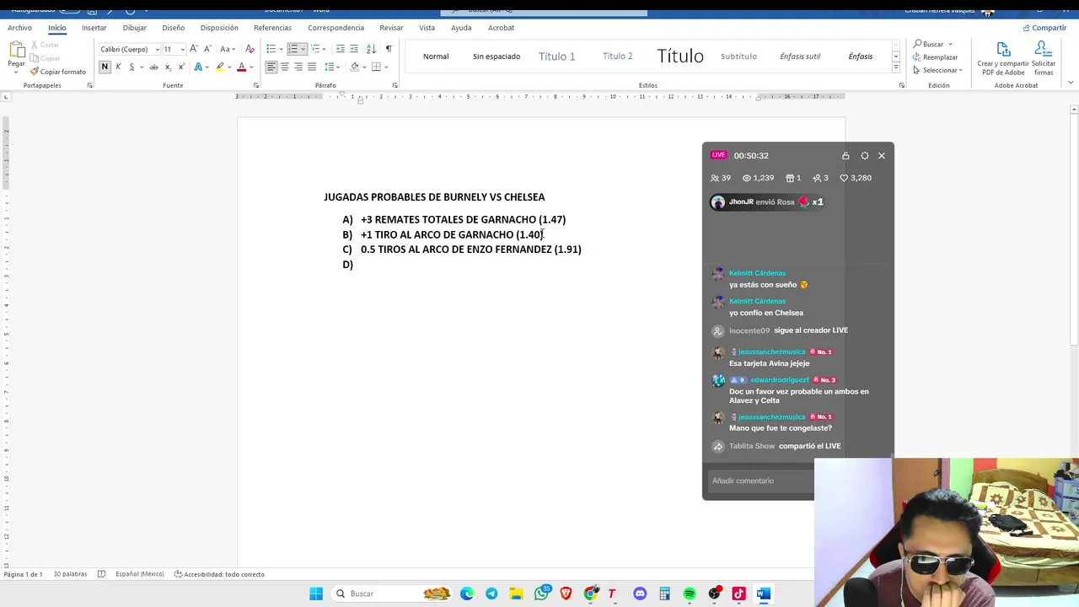Align text right
Screen dimensions: 1079x607
coord(298,67)
